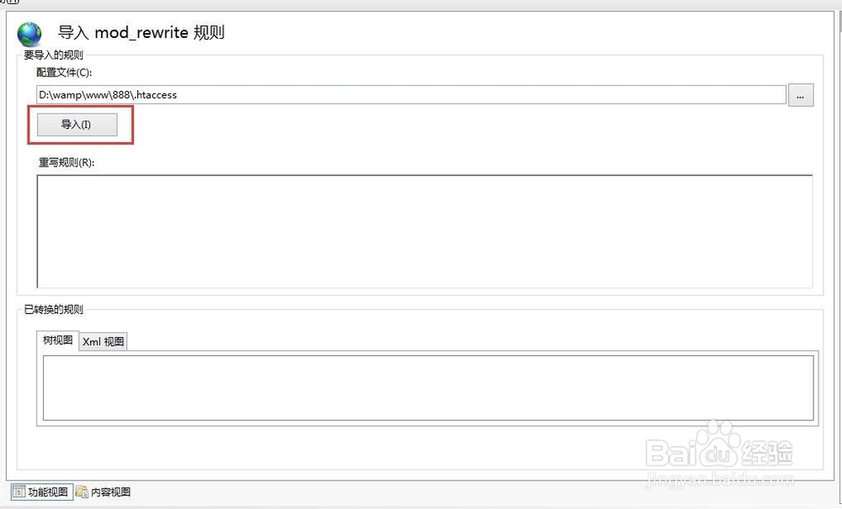The width and height of the screenshot is (842, 509).
Task: Focus the 配置文件 path input field
Action: click(411, 95)
